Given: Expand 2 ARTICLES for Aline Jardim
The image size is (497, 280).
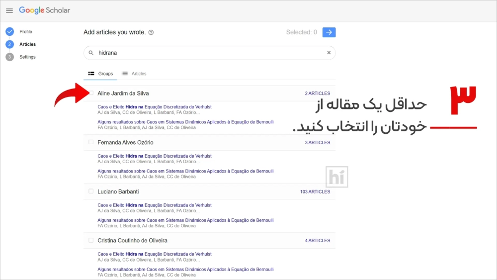Looking at the screenshot, I should point(317,93).
